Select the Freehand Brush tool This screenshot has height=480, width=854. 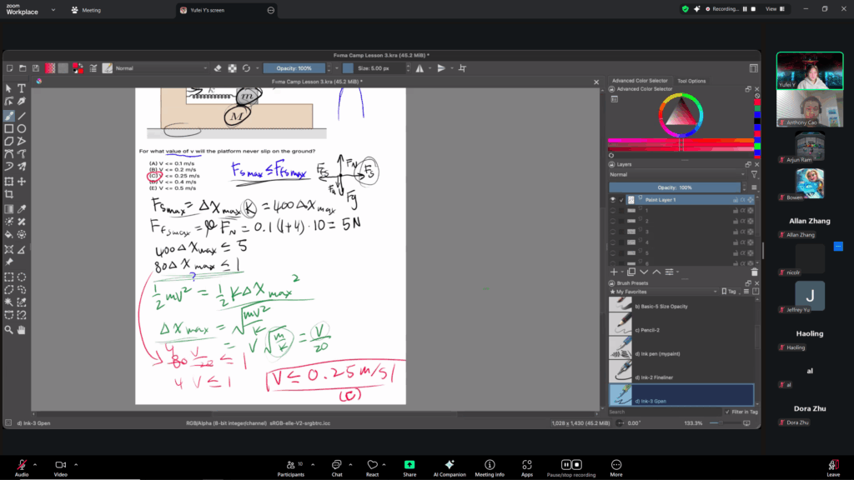pyautogui.click(x=8, y=116)
